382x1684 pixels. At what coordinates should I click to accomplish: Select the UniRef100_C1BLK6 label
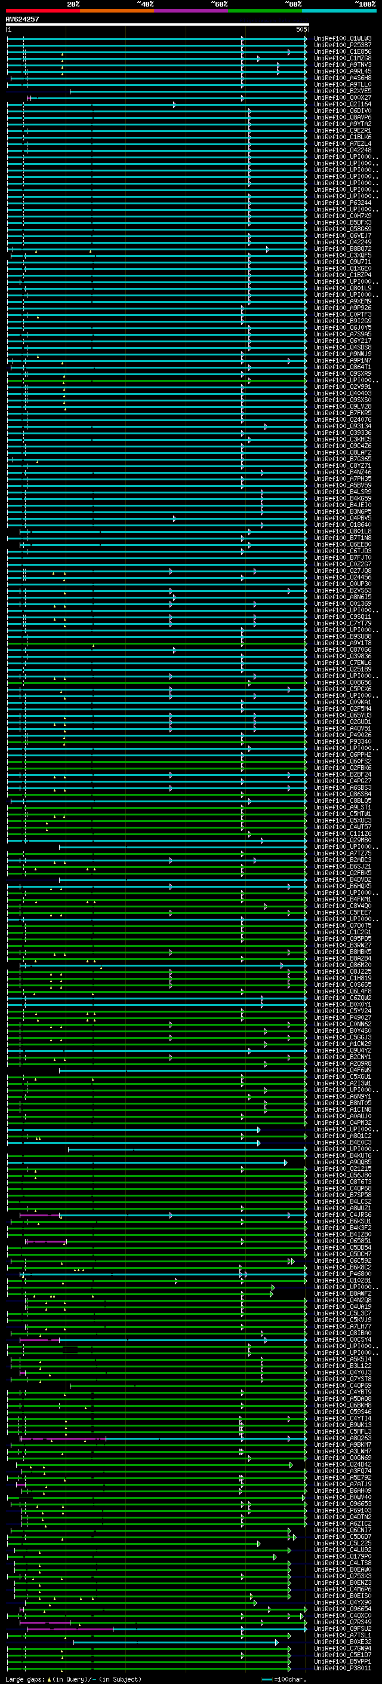pos(343,137)
